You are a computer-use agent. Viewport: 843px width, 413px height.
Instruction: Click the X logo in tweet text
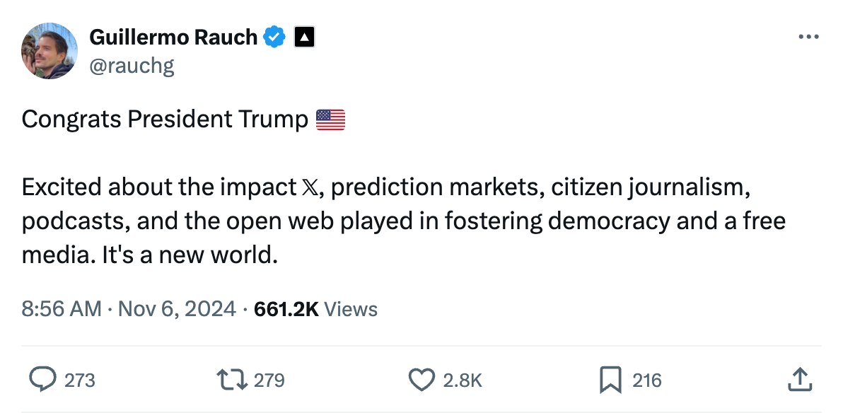coord(310,187)
